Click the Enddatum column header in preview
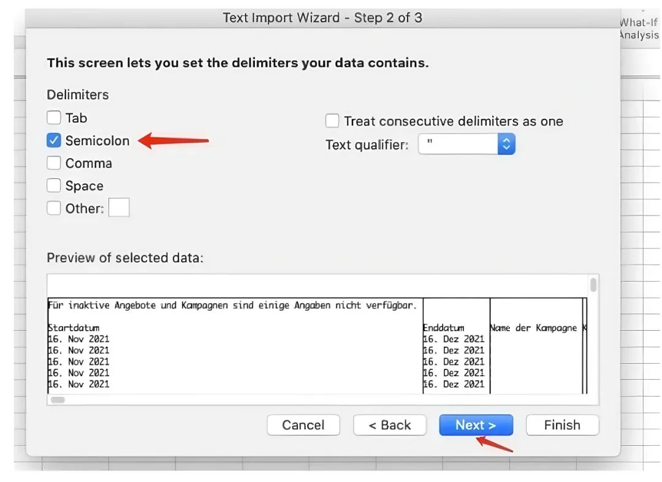Screen dimensions: 662x482 point(444,328)
